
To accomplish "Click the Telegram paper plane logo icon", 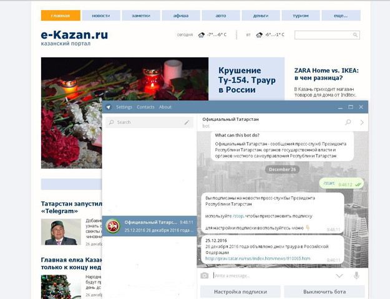I will click(x=108, y=107).
